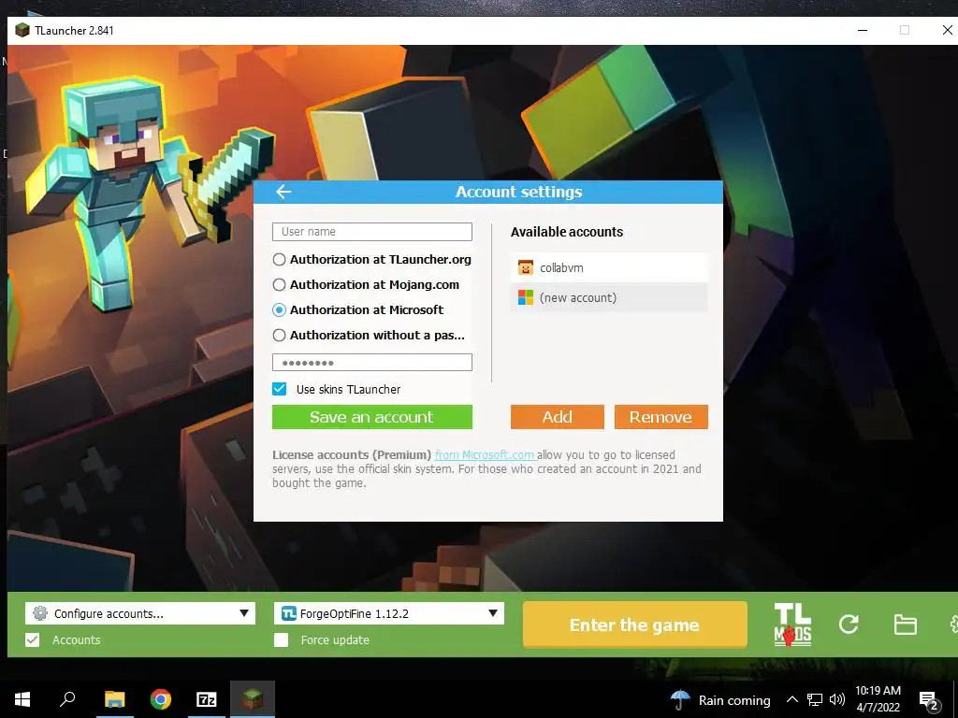Select collabvm account
The height and width of the screenshot is (718, 958).
pos(609,267)
